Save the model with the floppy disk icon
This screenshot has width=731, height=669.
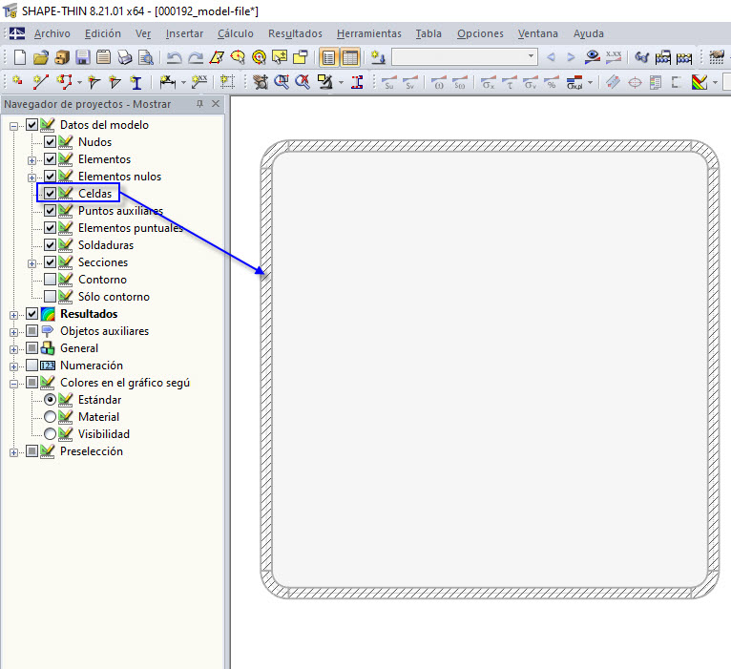[82, 57]
